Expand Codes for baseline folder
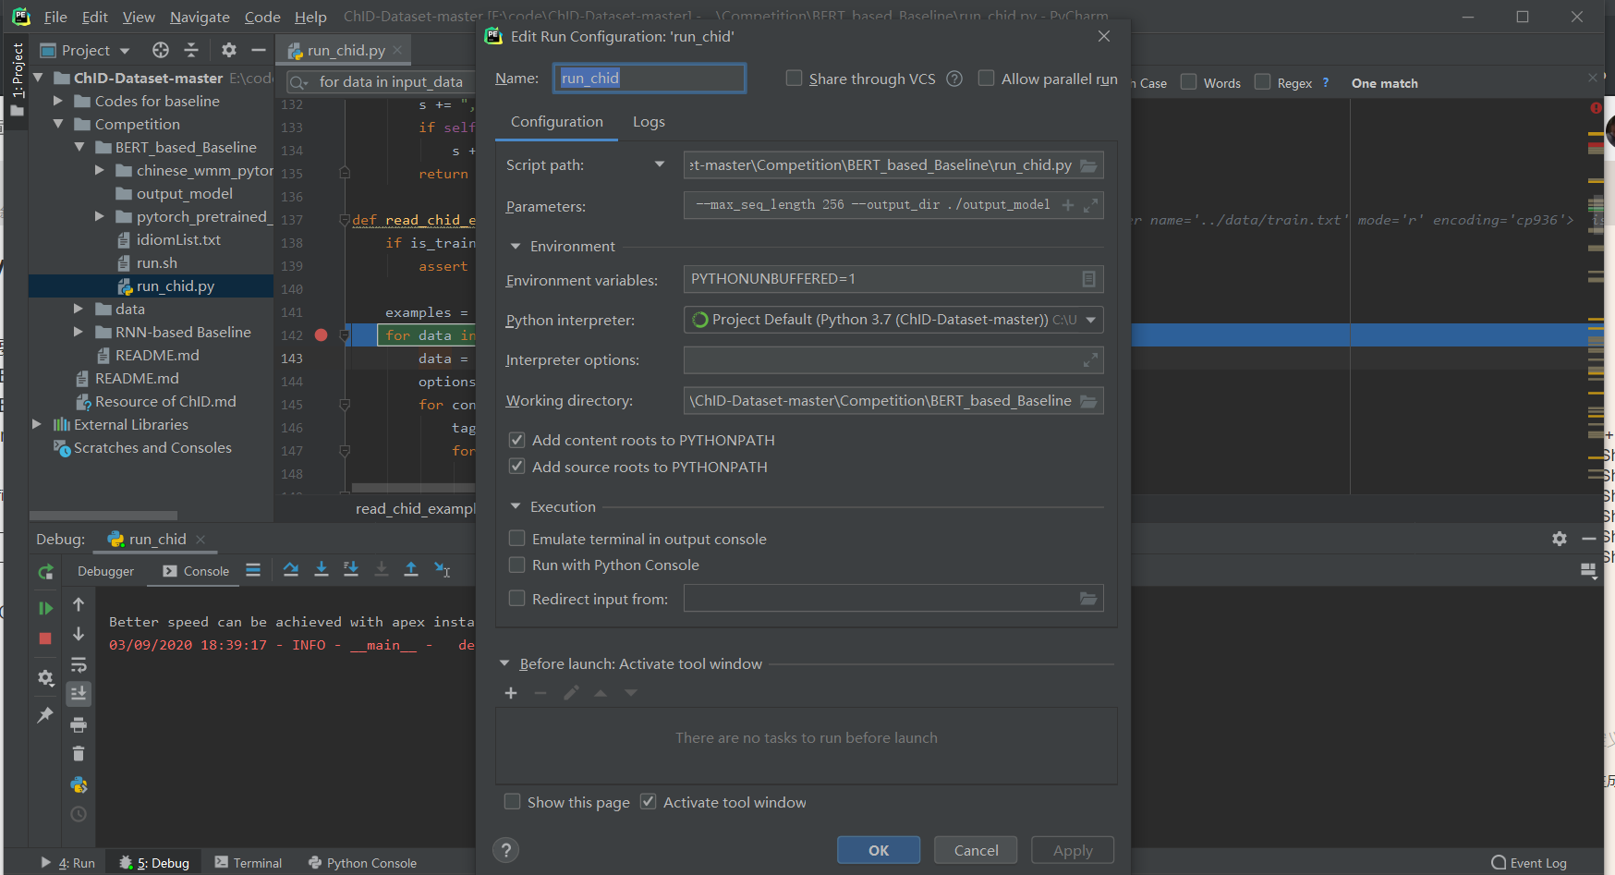This screenshot has height=875, width=1615. click(58, 101)
